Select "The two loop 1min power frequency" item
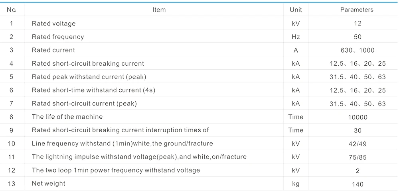This screenshot has width=399, height=192. (116, 170)
